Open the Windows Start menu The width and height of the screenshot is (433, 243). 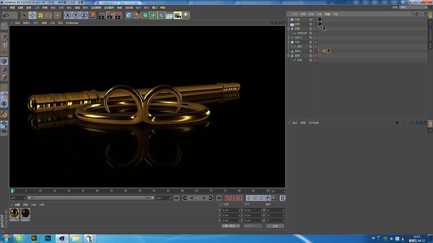[6, 238]
